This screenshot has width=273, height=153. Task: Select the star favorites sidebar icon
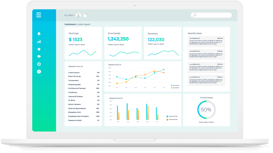[x=39, y=49]
